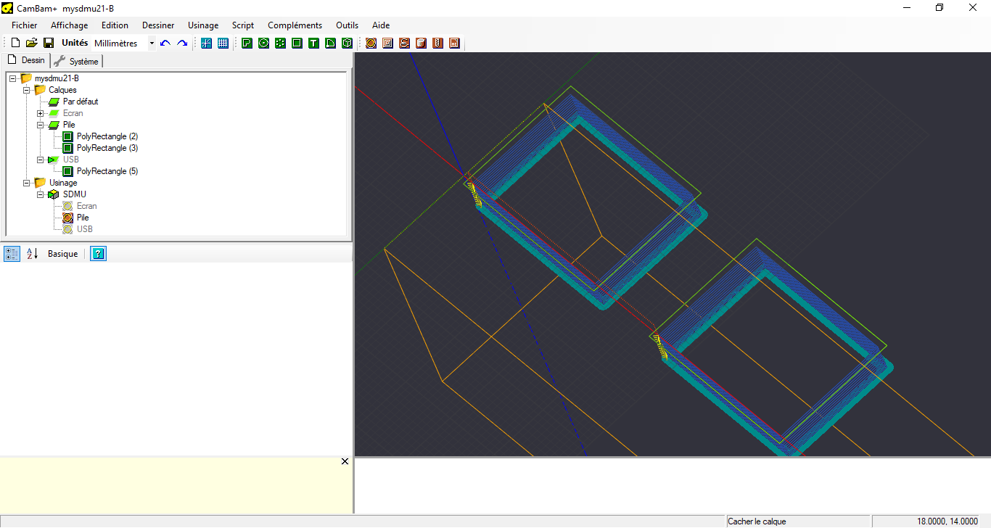Select the Calques folder label
991x528 pixels.
(x=62, y=90)
